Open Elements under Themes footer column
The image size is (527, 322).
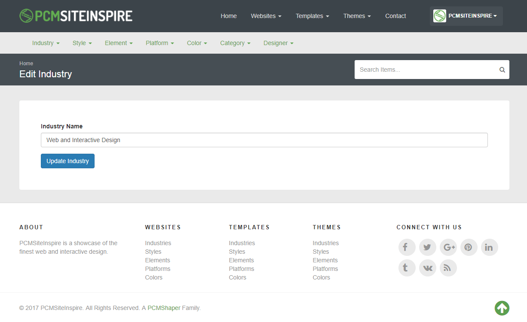tap(325, 260)
